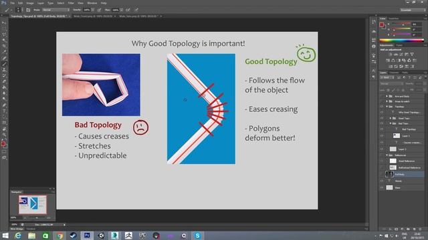Show the Arm and Body group

382,96
